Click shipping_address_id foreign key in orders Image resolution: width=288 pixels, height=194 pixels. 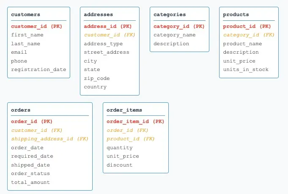coord(49,139)
